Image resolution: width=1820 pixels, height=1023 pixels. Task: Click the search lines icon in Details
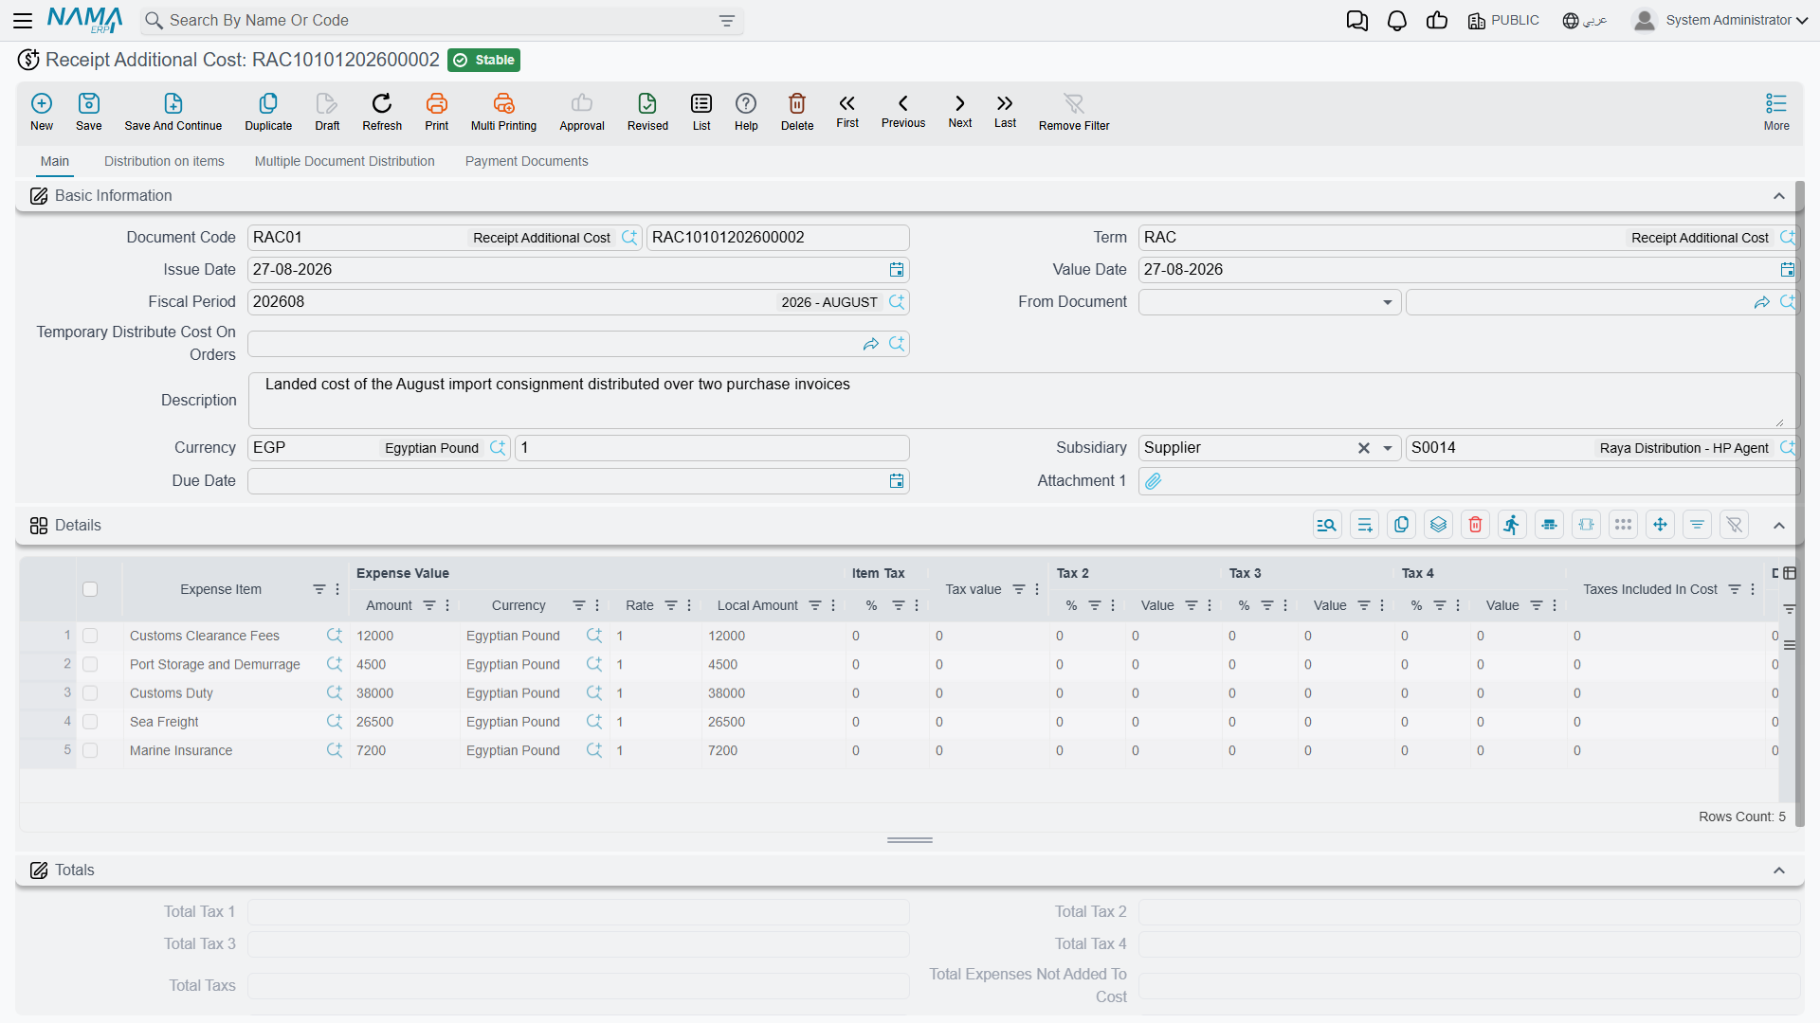(x=1327, y=525)
